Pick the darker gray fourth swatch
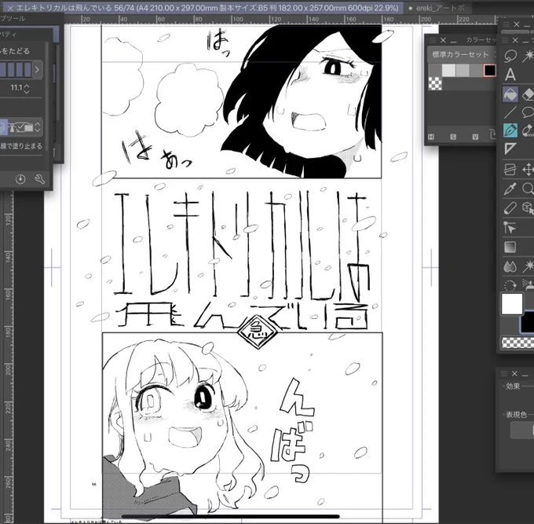Screen dimensions: 534x524 476,71
